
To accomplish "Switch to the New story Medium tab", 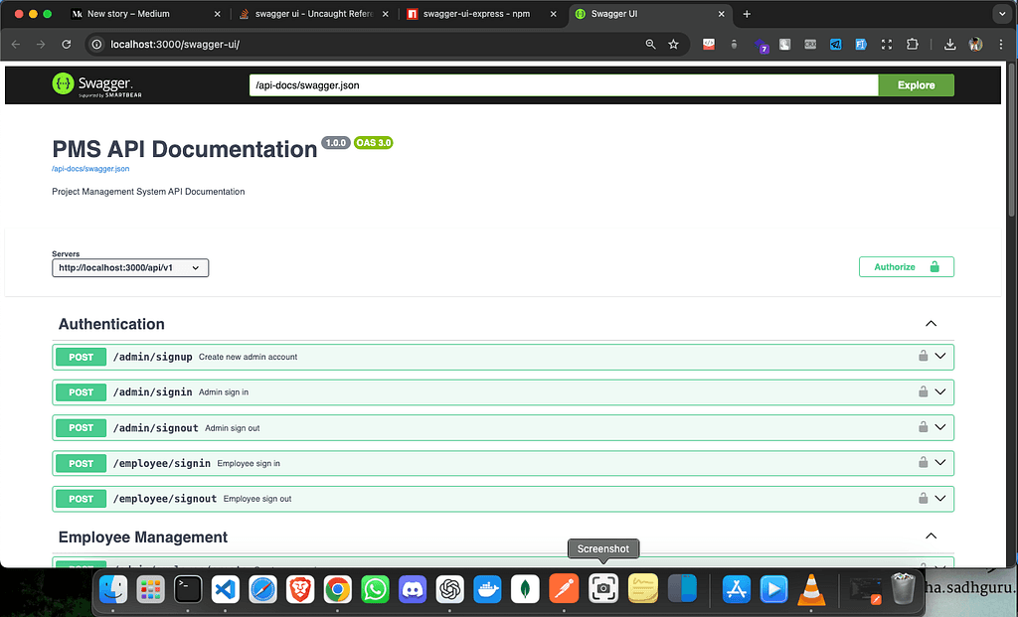I will click(129, 14).
